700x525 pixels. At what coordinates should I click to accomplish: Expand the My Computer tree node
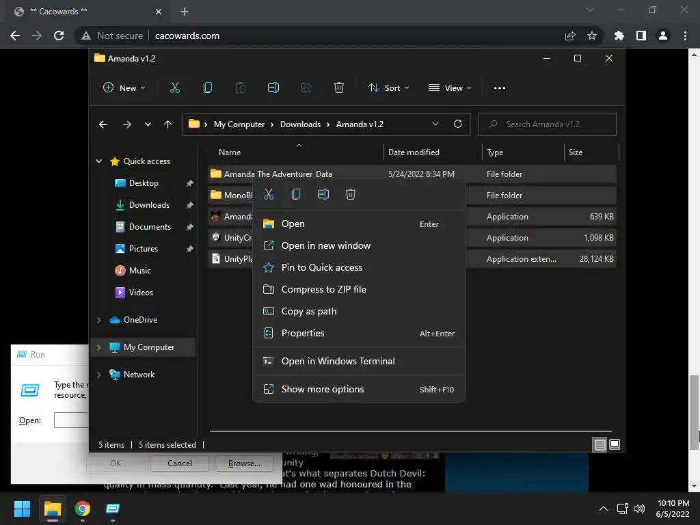click(98, 347)
